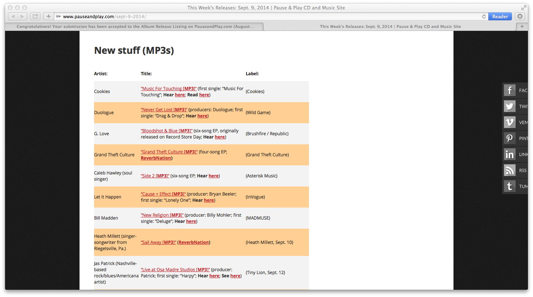Open the "Grand Theft Culture [MP3]" link
Image resolution: width=533 pixels, height=297 pixels.
169,152
